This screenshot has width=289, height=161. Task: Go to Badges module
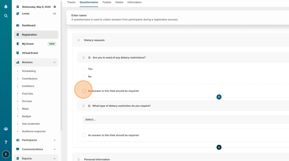pyautogui.click(x=27, y=116)
